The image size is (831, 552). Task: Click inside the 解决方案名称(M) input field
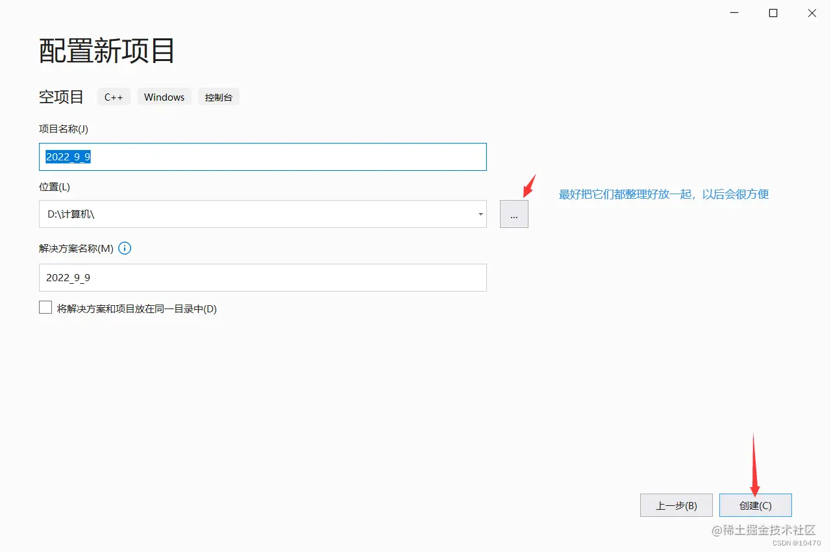click(260, 277)
